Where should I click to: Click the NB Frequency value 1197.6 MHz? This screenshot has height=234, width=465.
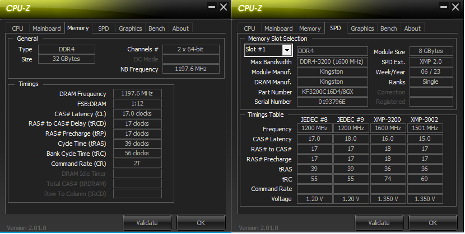(x=191, y=69)
